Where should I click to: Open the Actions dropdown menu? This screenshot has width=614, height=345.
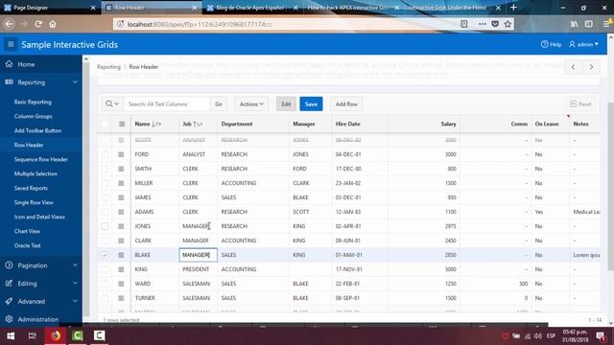coord(251,103)
